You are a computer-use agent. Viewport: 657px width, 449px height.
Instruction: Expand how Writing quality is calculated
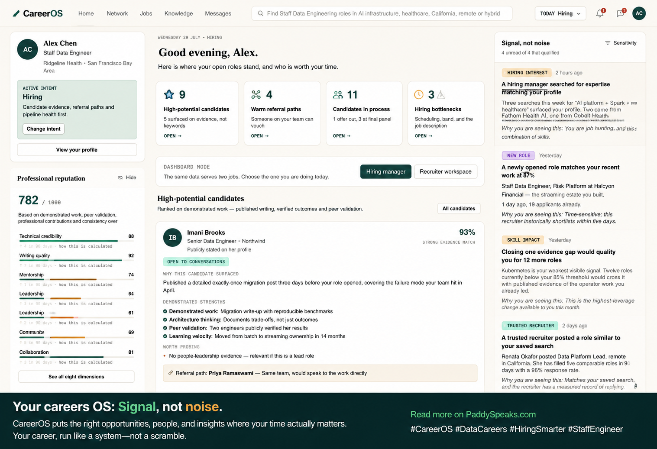85,265
